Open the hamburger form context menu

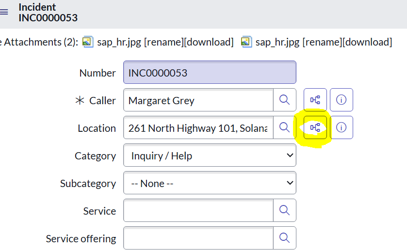(3, 12)
